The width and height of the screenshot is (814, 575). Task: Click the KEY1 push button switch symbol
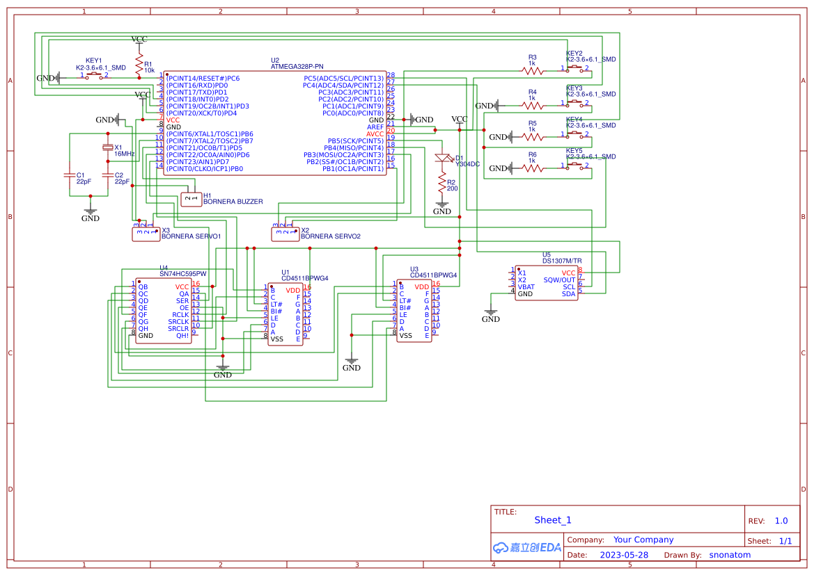pos(95,76)
